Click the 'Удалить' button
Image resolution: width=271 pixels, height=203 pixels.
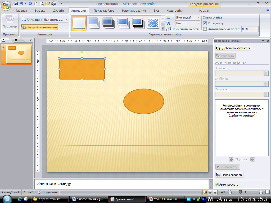[225, 56]
